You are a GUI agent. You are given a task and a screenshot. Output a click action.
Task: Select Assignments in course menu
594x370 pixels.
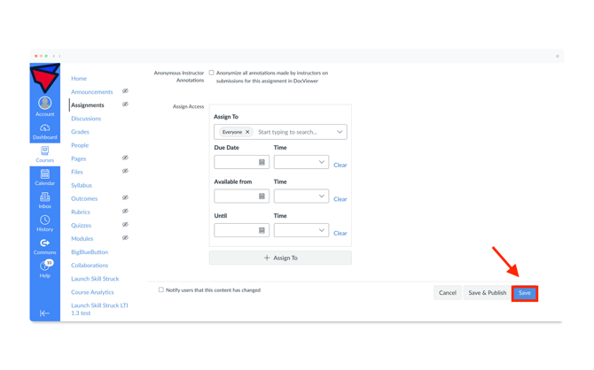click(x=88, y=105)
